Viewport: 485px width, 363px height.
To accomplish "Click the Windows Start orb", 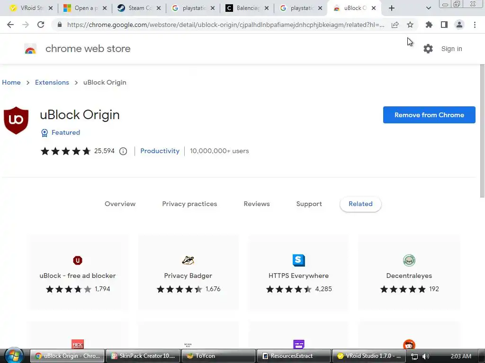I will 14,355.
